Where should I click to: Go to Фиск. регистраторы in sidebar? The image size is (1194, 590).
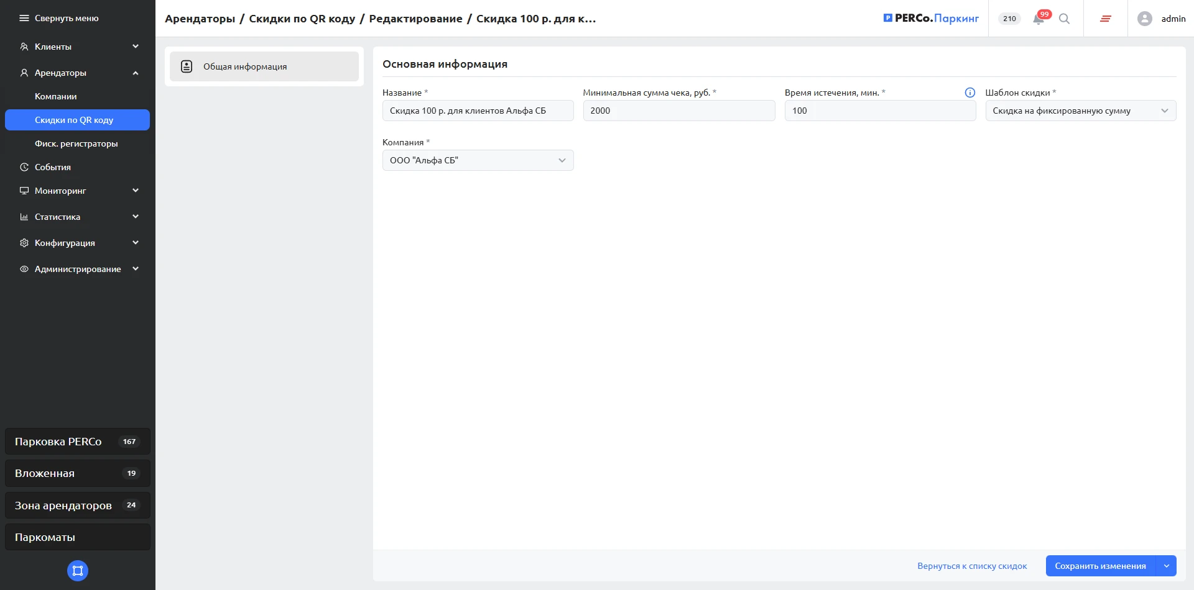click(76, 143)
